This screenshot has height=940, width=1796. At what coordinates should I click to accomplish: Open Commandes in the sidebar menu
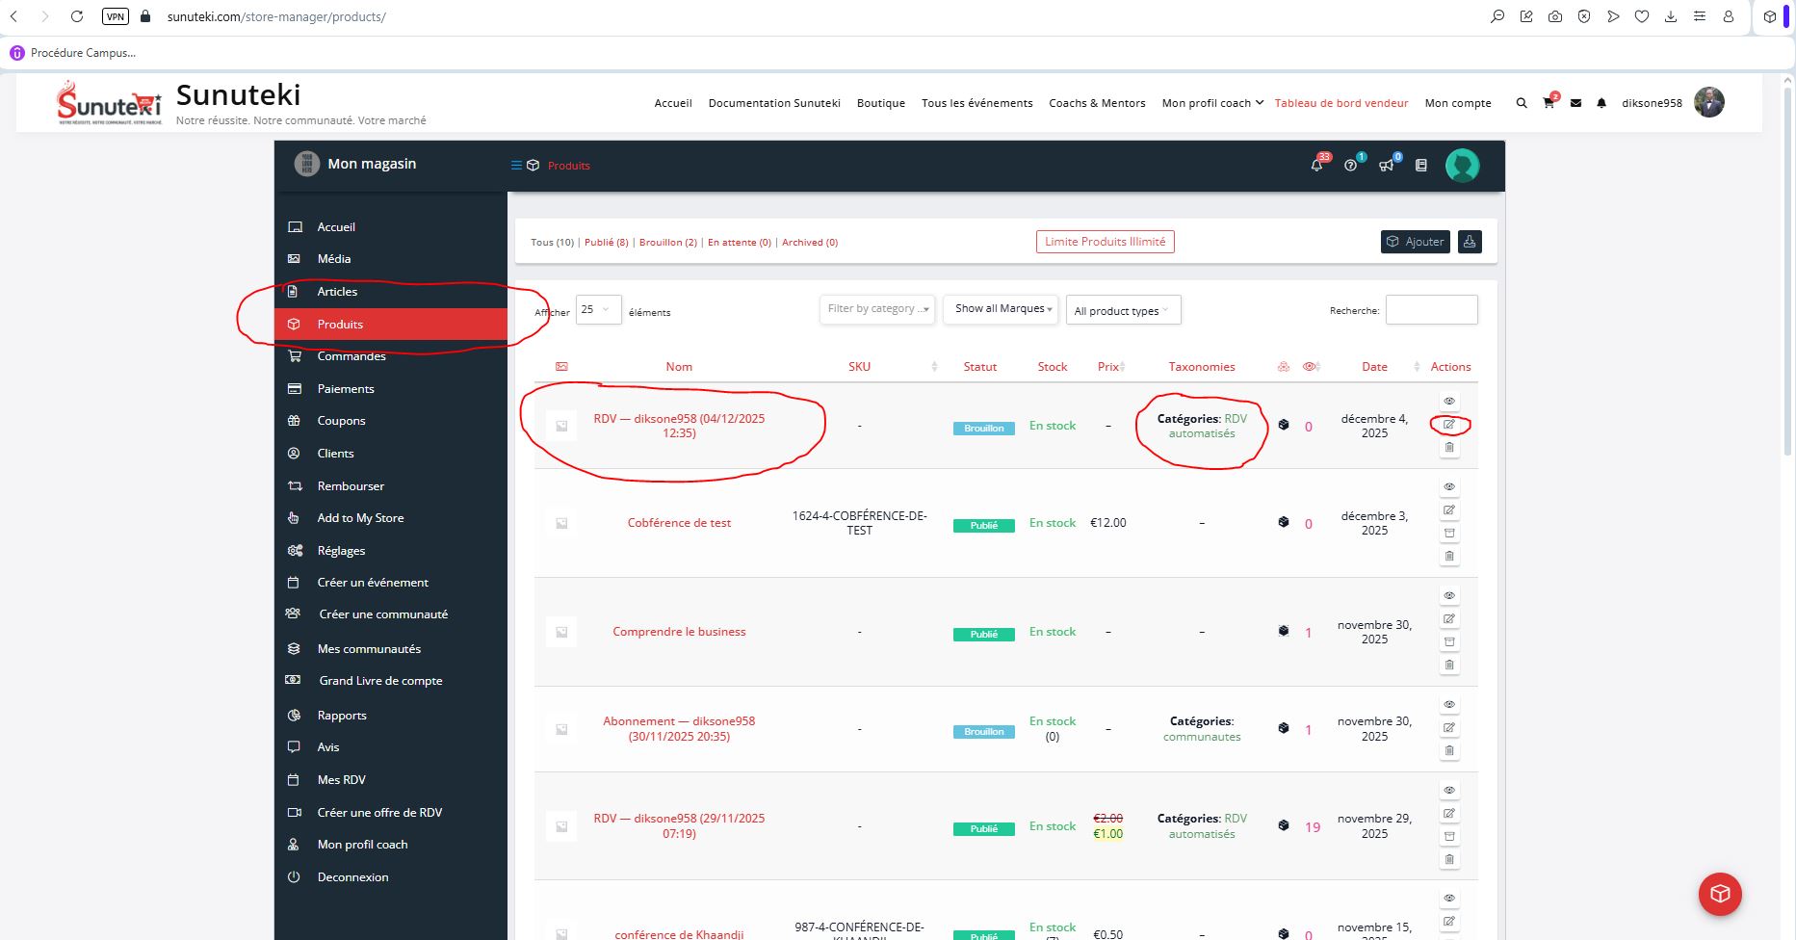351,356
